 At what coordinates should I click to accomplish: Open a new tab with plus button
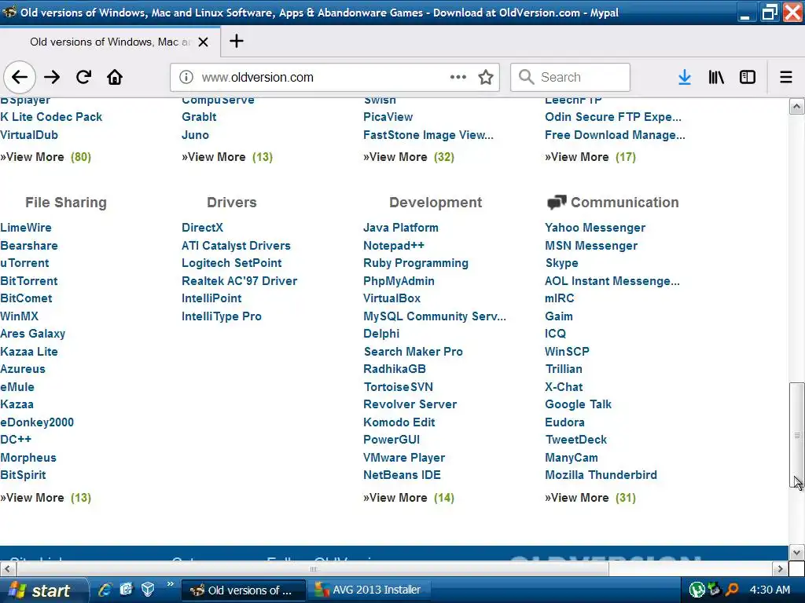(236, 41)
